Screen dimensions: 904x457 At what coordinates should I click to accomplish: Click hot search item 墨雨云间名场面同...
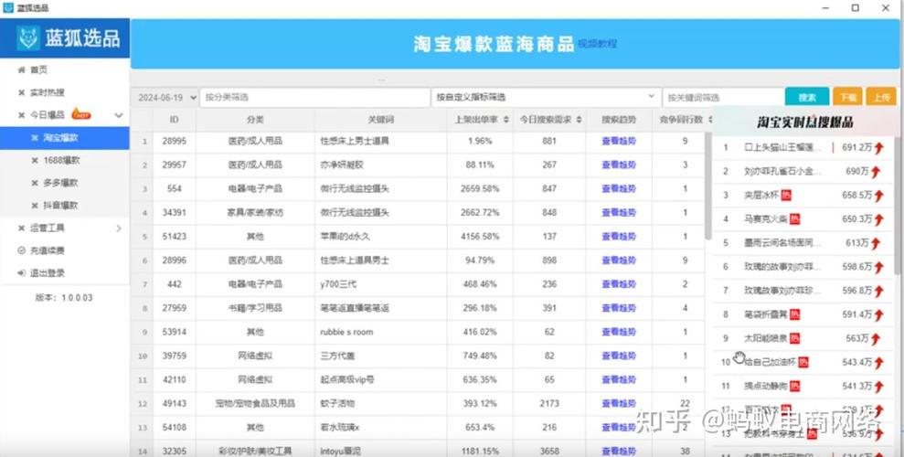click(x=782, y=243)
